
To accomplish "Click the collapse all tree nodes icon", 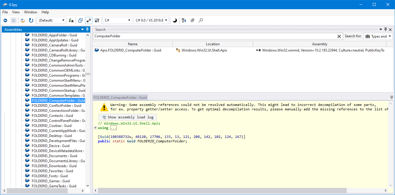I will coord(192,20).
